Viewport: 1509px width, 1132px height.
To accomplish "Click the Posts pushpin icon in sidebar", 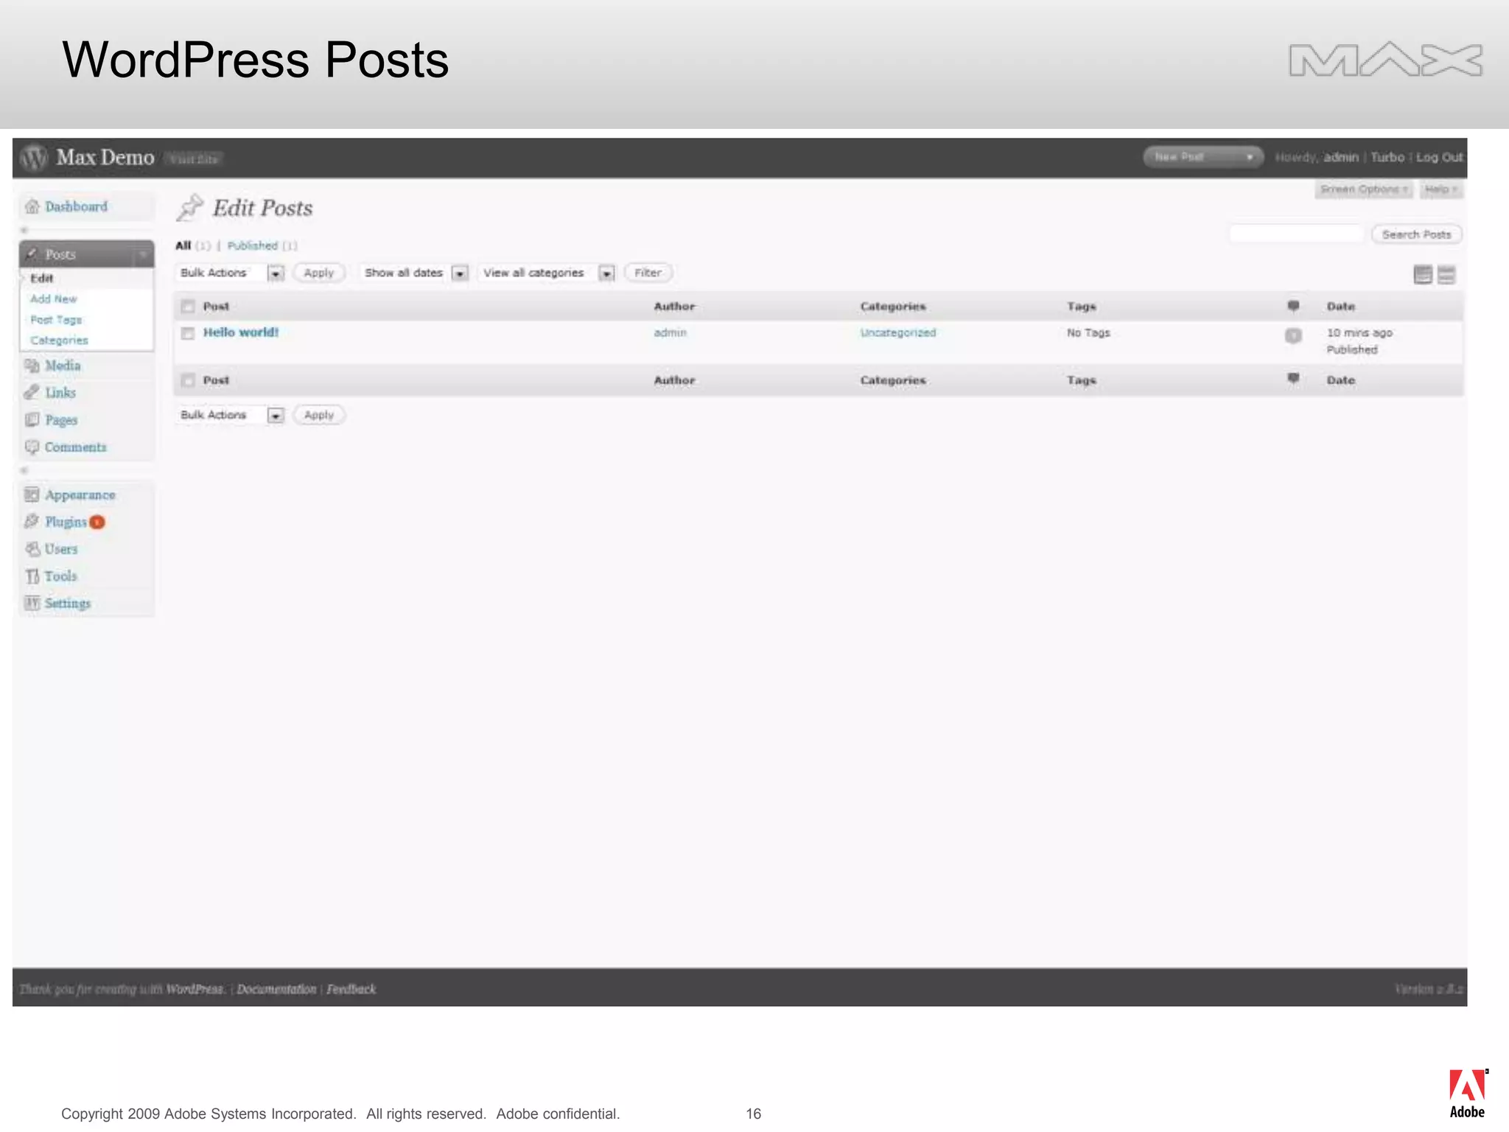I will tap(32, 254).
